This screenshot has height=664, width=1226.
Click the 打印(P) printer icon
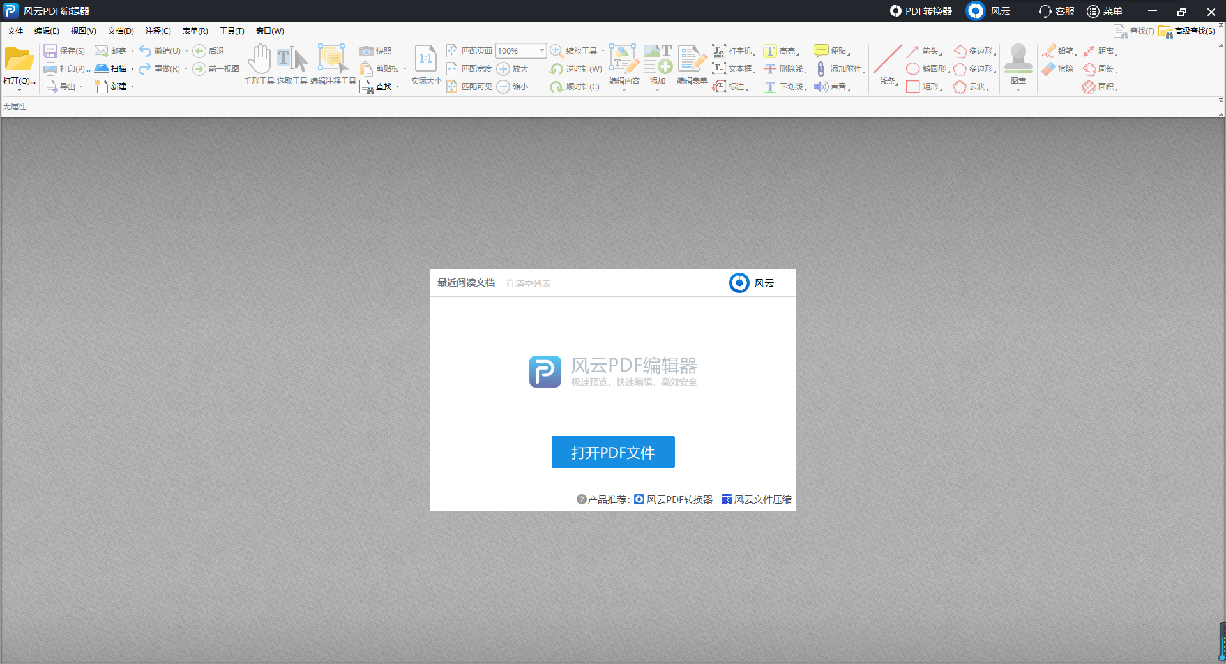(50, 69)
